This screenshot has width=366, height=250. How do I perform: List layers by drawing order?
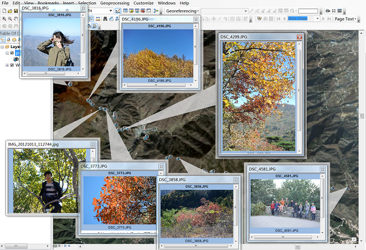3,40
